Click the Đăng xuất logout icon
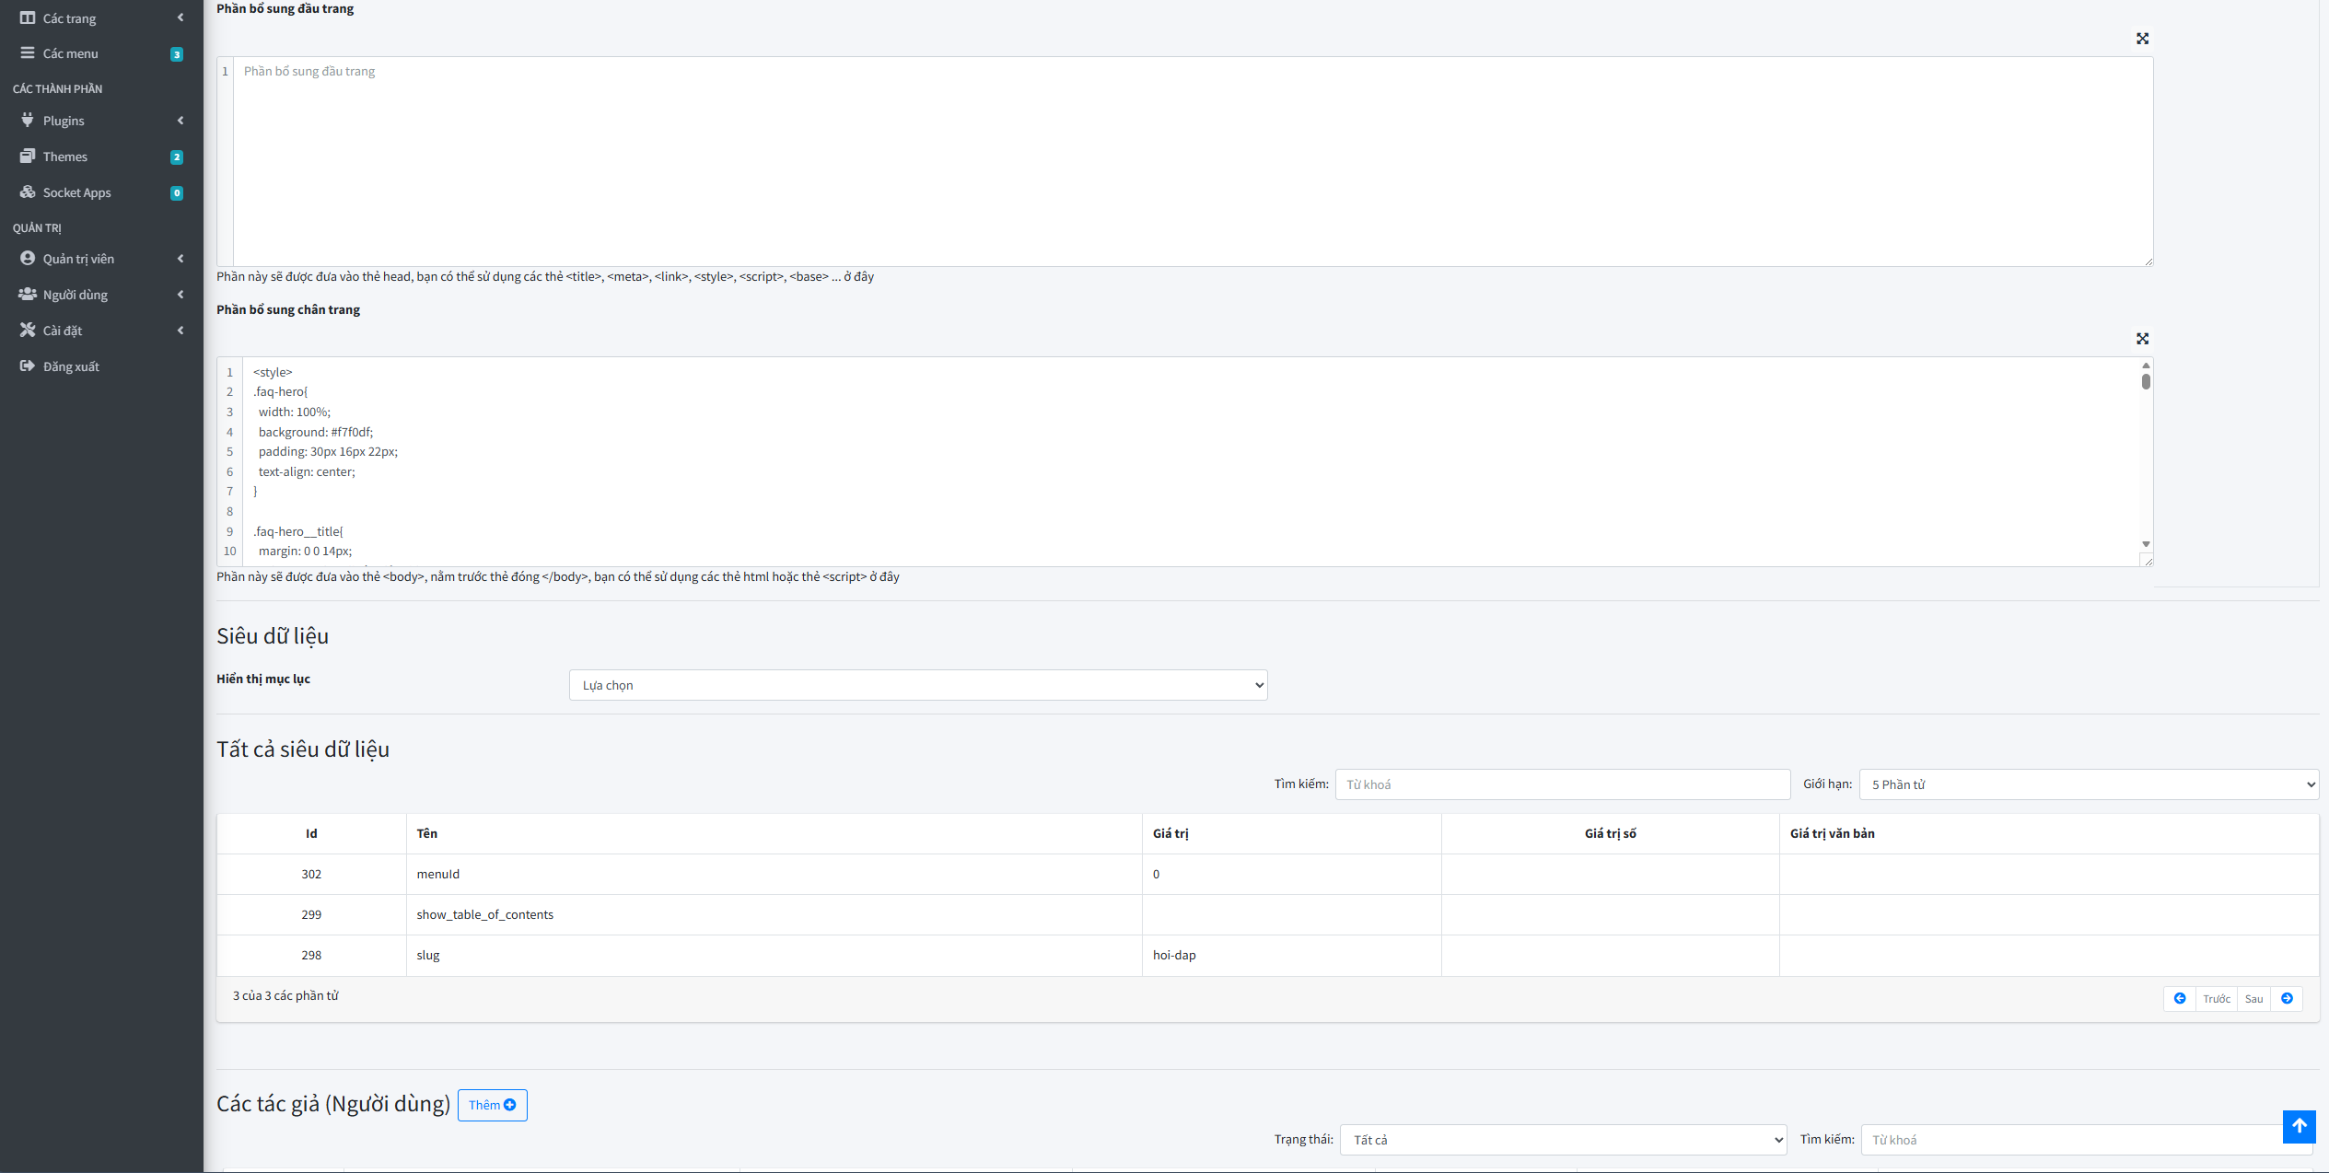 28,366
